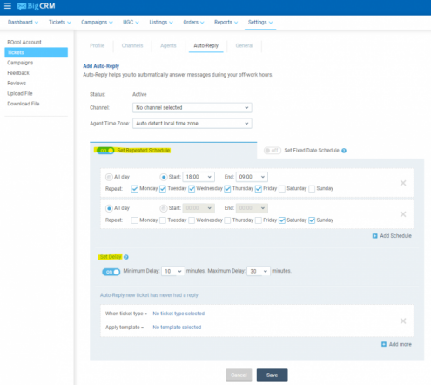The width and height of the screenshot is (431, 385).
Task: Remove the weekday schedule row with X
Action: 403,183
